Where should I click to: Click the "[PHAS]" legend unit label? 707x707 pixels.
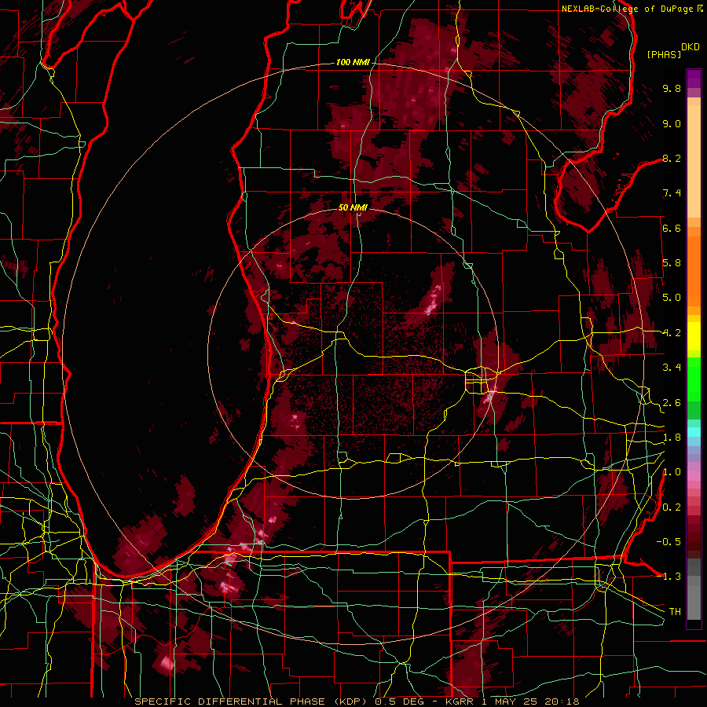[x=664, y=54]
